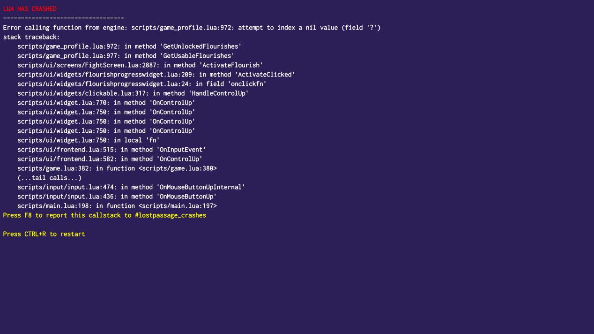Click the scripts/main.lua:198 function line

(117, 206)
